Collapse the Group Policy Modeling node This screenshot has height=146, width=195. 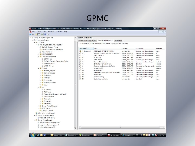tap(35, 115)
